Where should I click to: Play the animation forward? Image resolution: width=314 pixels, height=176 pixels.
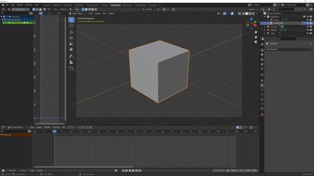(x=133, y=171)
